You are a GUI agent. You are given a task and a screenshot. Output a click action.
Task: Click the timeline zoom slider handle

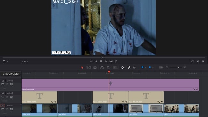178,67
